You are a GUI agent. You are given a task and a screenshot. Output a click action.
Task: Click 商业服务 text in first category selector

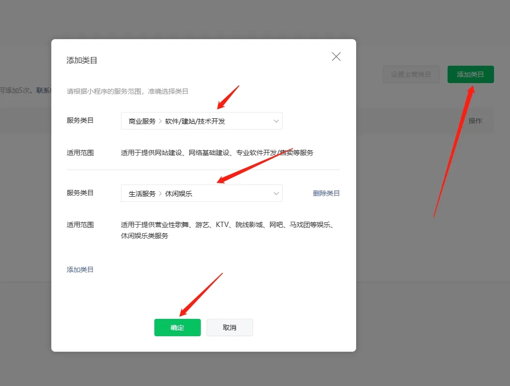click(x=142, y=121)
